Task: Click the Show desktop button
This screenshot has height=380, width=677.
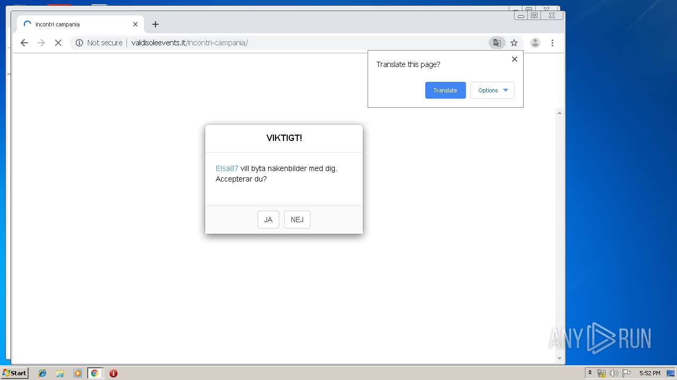Action: coord(671,373)
